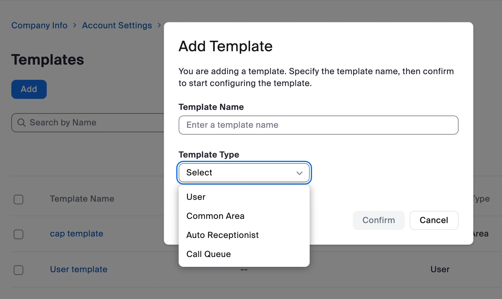Open the User template link
The width and height of the screenshot is (502, 299).
tap(79, 269)
